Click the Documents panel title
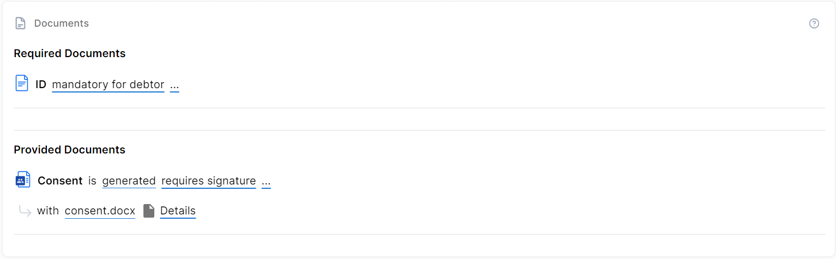The height and width of the screenshot is (259, 836). coord(62,23)
